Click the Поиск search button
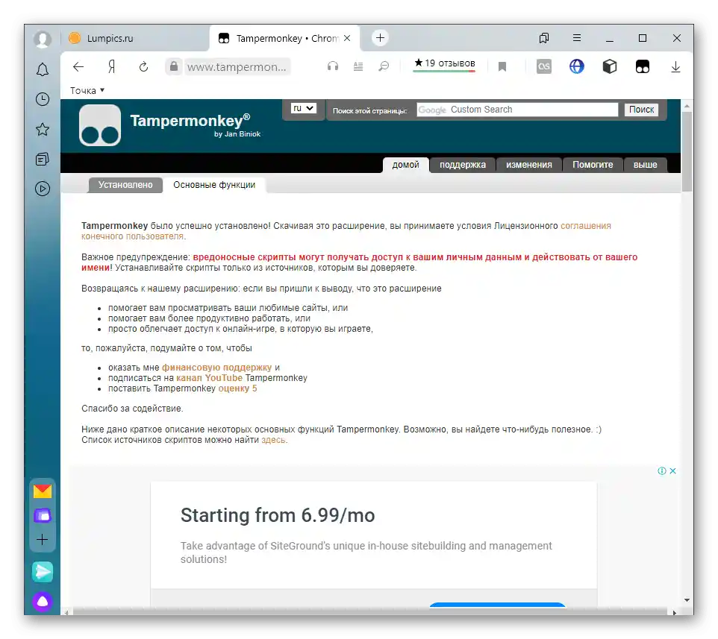Viewport: 718px width, 639px height. point(641,110)
